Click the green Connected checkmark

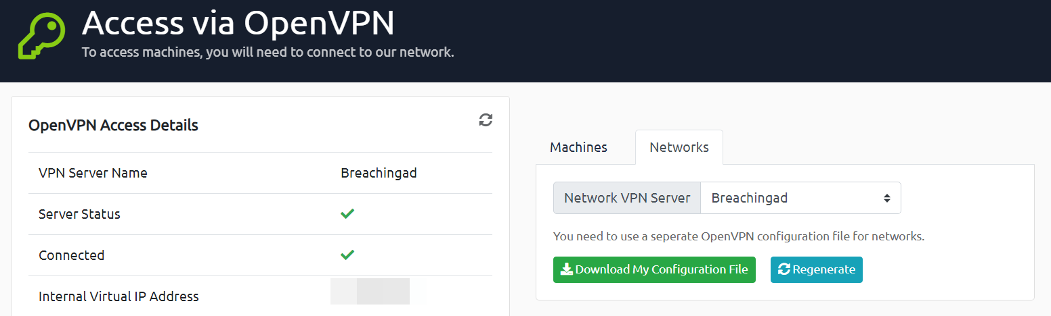(x=347, y=255)
